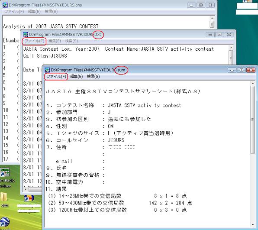The image size is (258, 230).
Task: Click row number 17 in JI3URS.ana window
Action: (6, 159)
